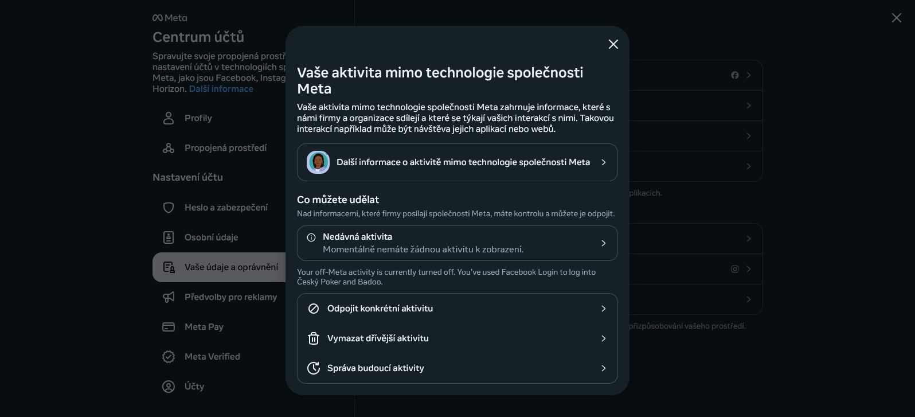Click the info icon beside Nedávná aktivita
This screenshot has height=417, width=915.
[x=311, y=237]
